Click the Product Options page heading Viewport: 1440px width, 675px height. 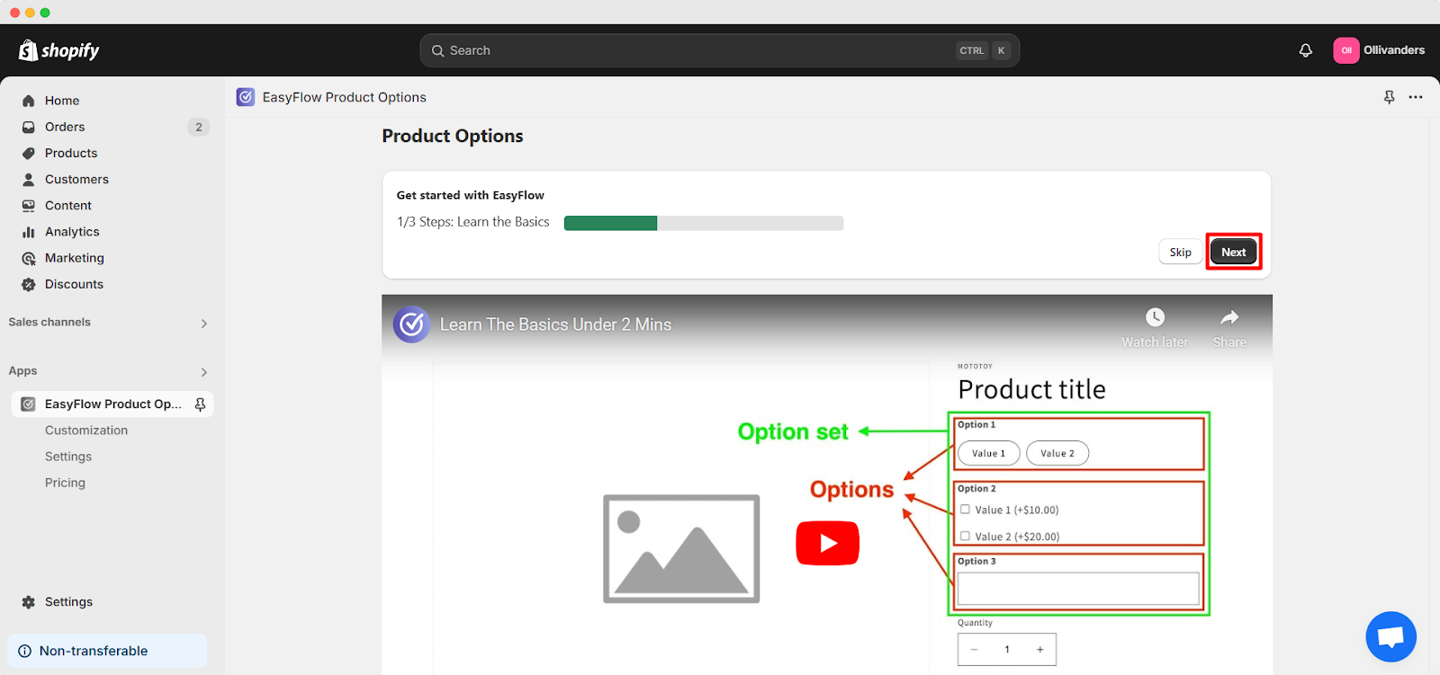coord(453,136)
